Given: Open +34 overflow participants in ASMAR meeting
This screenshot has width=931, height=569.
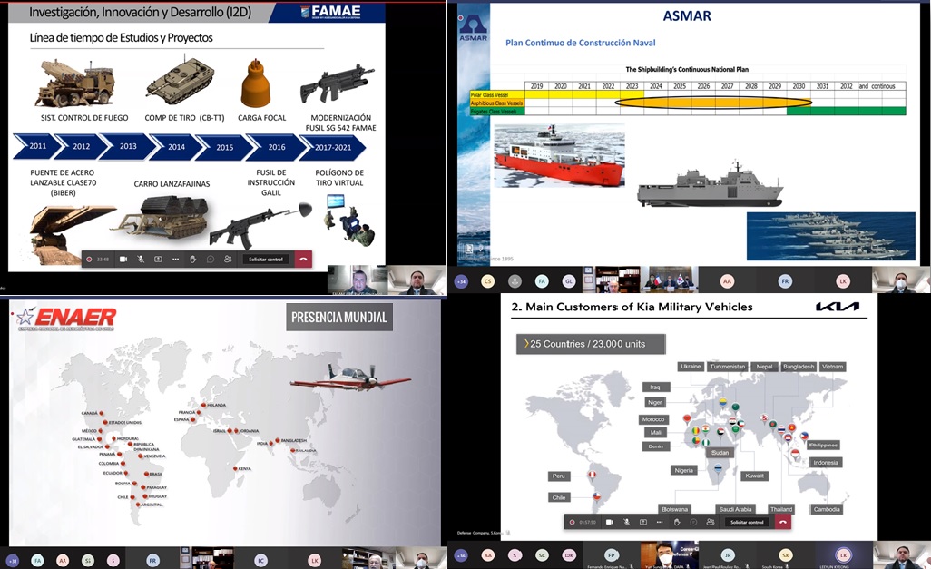Looking at the screenshot, I should [461, 281].
